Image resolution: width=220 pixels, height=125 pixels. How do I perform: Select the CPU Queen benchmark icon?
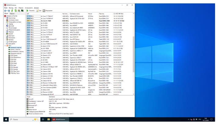[9, 56]
